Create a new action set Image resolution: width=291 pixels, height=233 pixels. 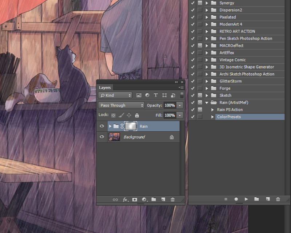point(257,199)
